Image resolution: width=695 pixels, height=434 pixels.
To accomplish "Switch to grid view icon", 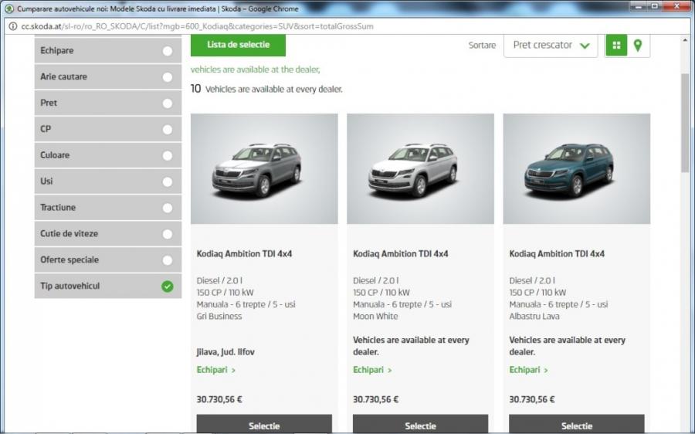I will [616, 46].
